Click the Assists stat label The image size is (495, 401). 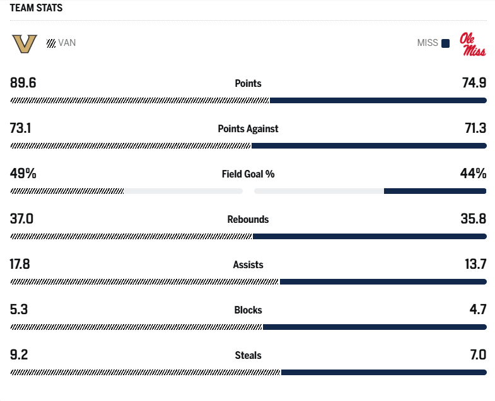[248, 264]
